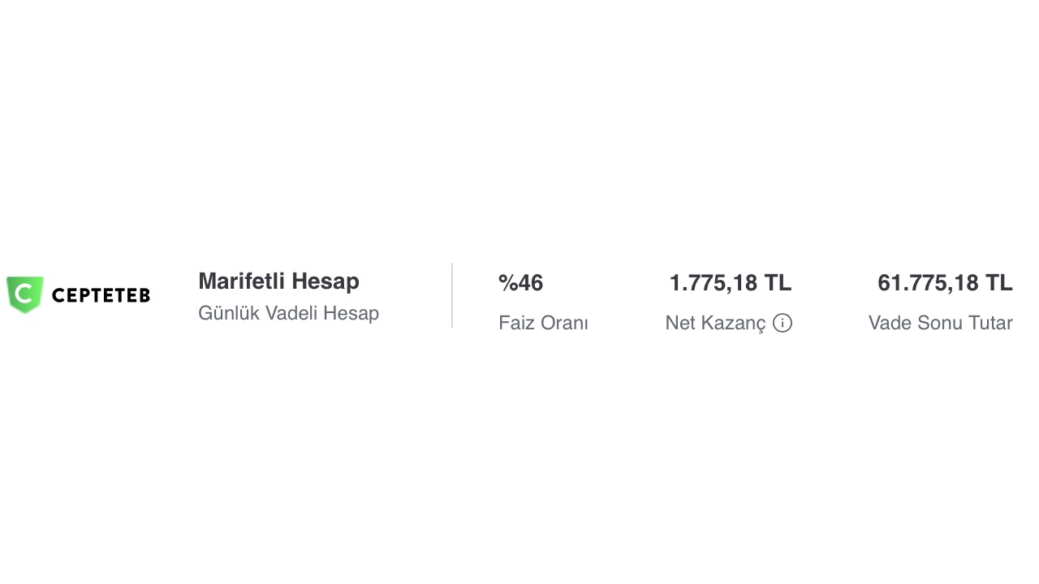Click the Net Kazanç label text
Viewport: 1039px width, 584px height.
715,323
